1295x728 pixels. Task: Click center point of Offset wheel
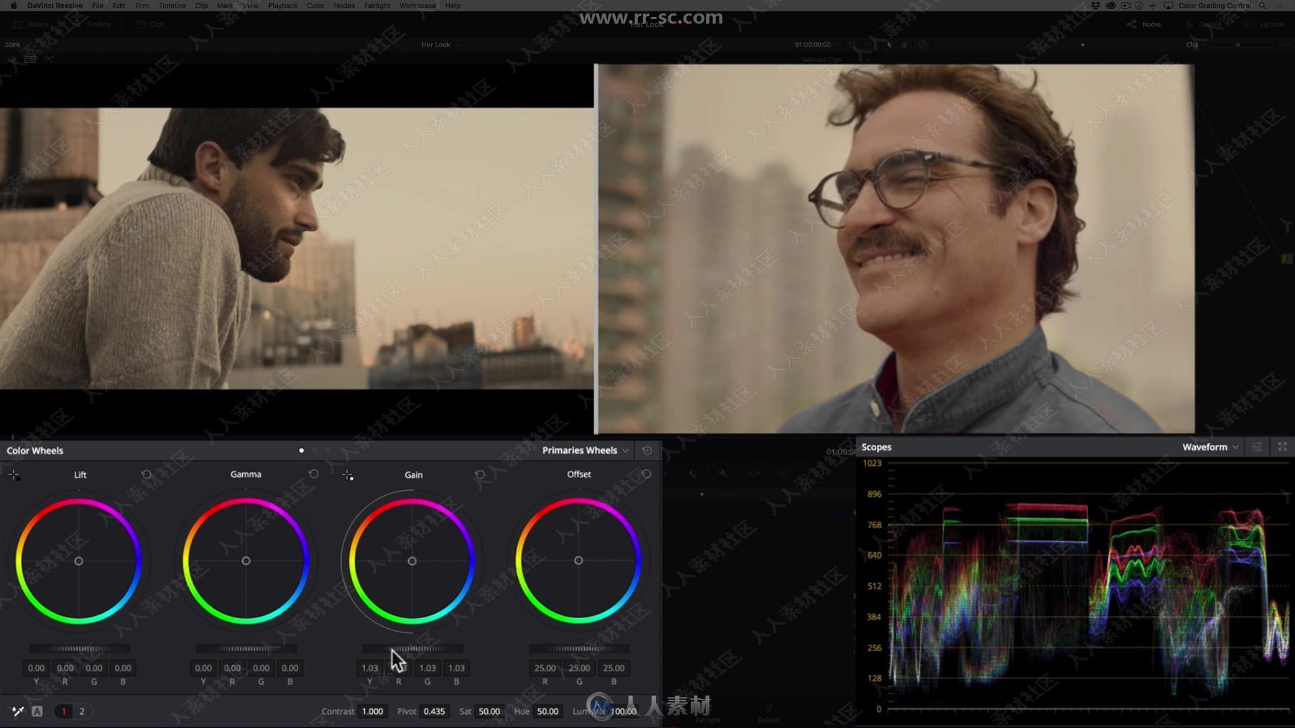click(579, 560)
